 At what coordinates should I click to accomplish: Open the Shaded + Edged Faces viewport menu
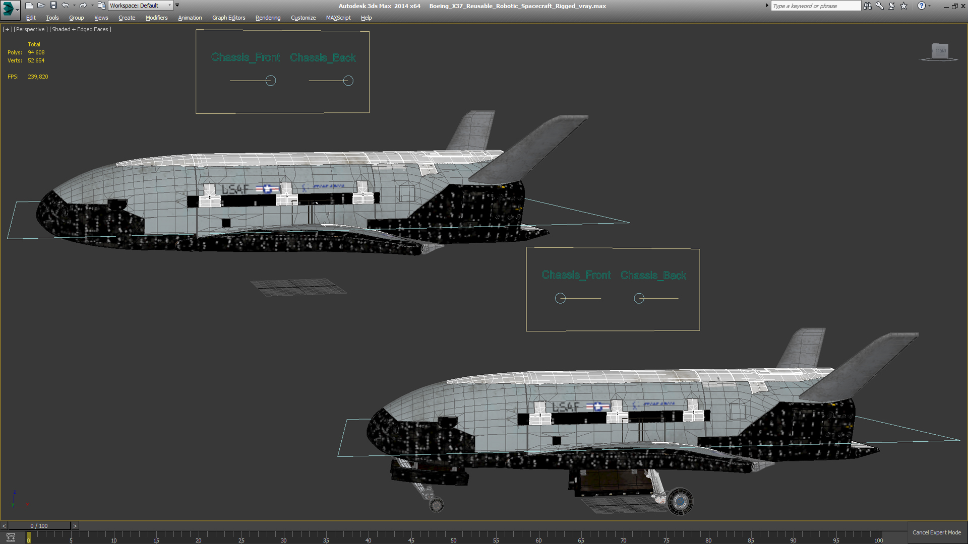click(x=80, y=29)
